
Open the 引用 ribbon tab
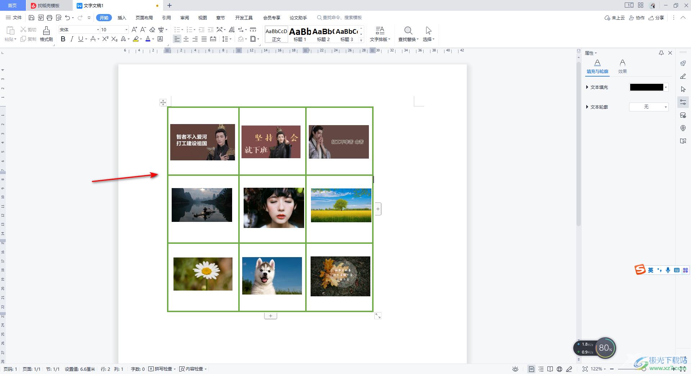(x=167, y=18)
